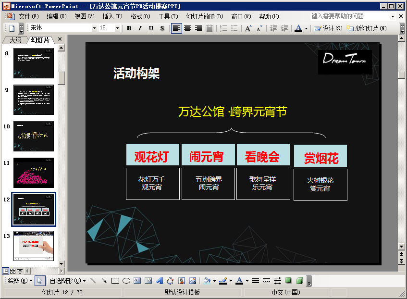407x299 pixels.
Task: Select the Oval drawing tool
Action: click(126, 281)
